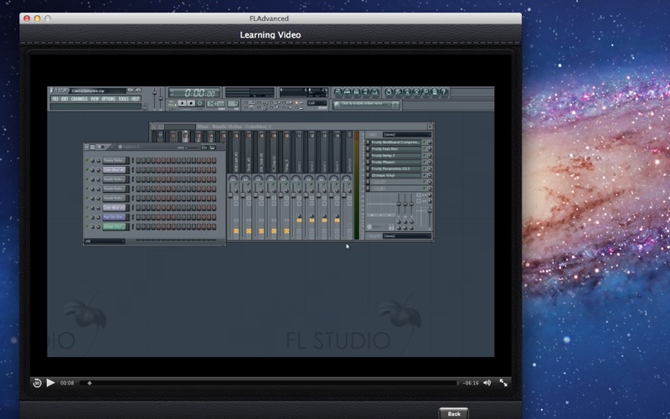670x419 pixels.
Task: Open the CHANNELS menu in the FL Studio video
Action: pos(79,99)
